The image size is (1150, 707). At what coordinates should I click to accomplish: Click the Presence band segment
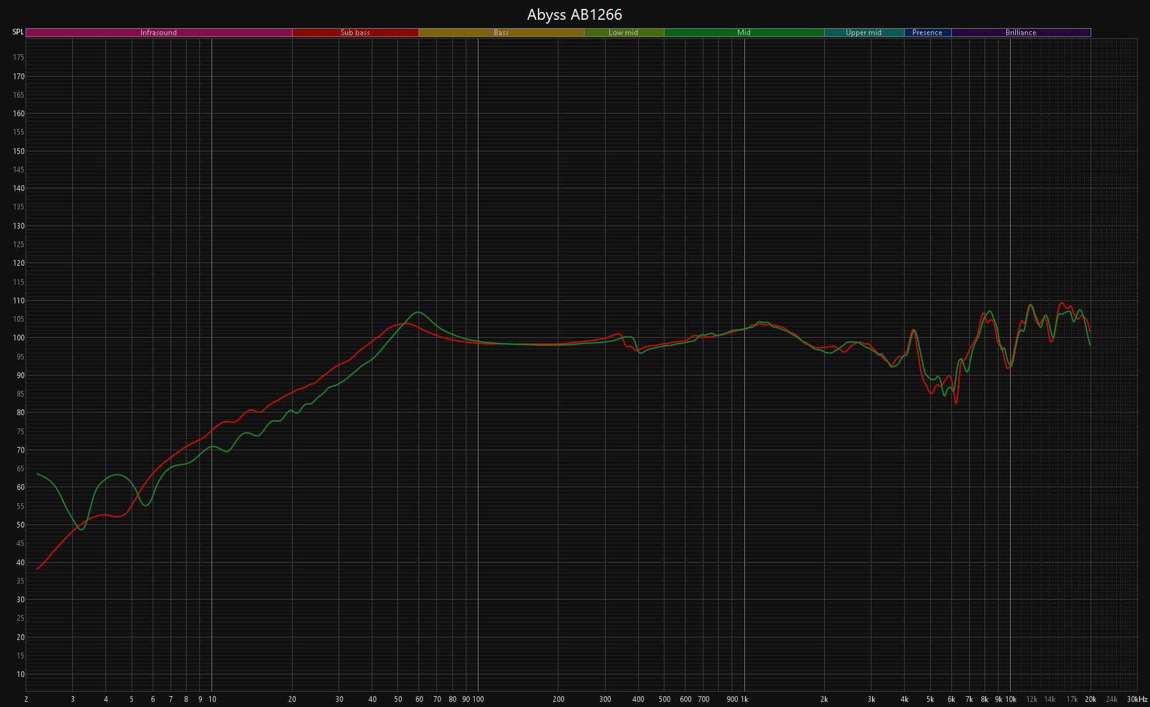(927, 33)
